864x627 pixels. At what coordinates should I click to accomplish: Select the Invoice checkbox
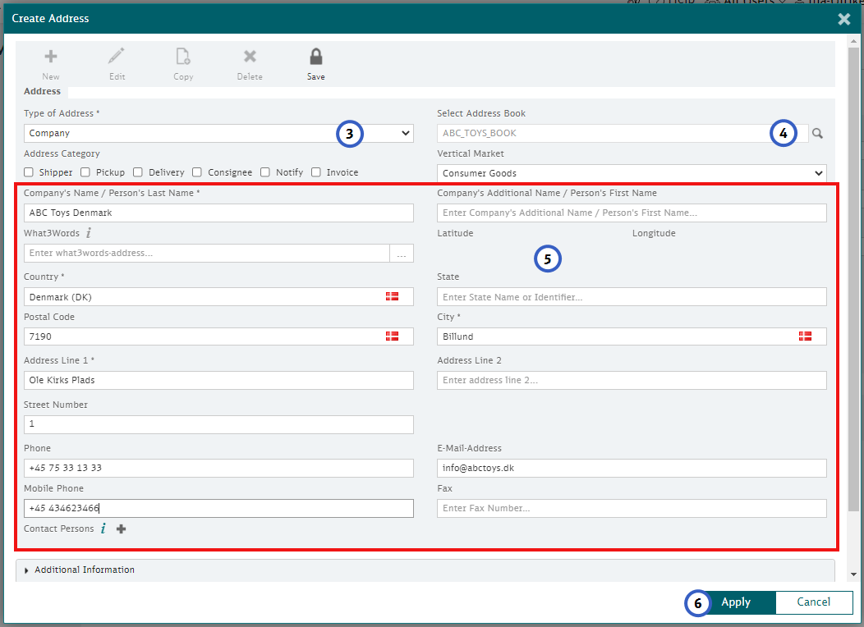tap(316, 172)
